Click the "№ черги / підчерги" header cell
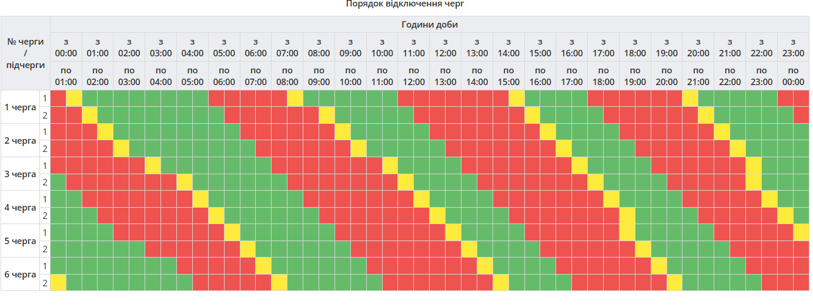The height and width of the screenshot is (308, 813). point(25,53)
